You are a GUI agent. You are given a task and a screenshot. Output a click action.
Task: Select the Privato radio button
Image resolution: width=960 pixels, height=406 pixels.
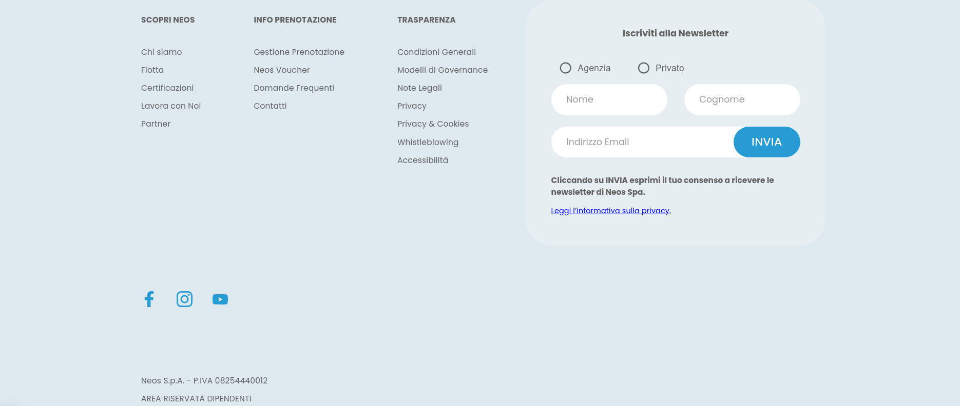[x=643, y=68]
